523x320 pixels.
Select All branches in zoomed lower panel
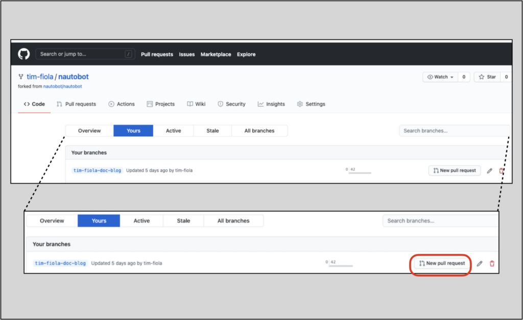(233, 220)
